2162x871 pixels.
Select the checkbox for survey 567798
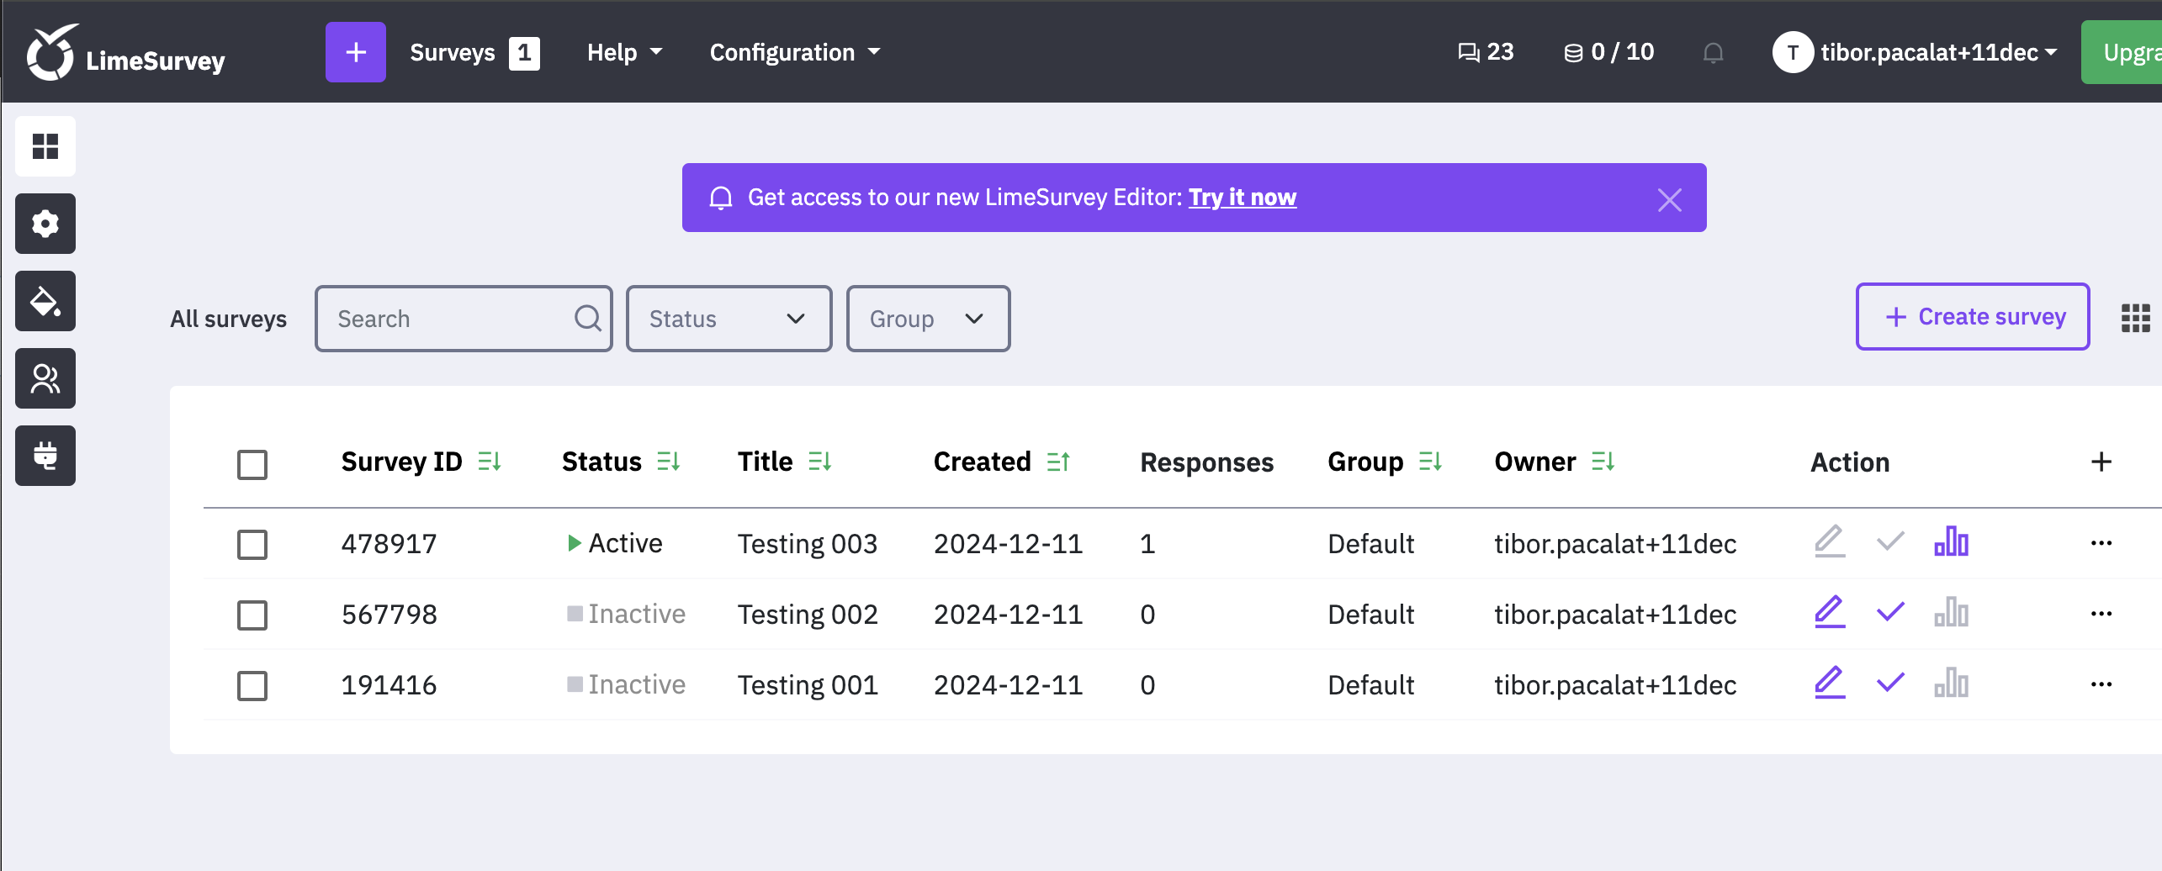(252, 615)
